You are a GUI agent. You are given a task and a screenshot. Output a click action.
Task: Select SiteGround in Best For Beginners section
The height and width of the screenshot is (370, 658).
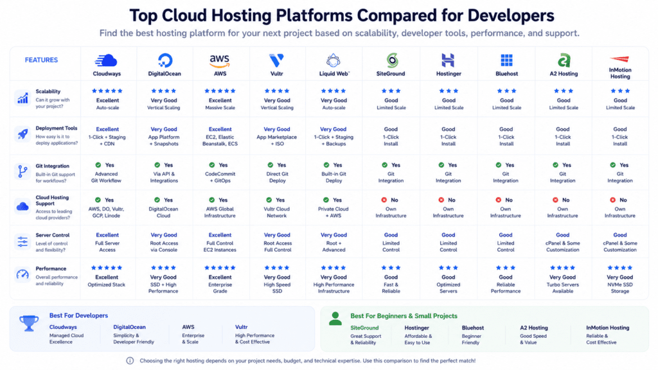pyautogui.click(x=364, y=328)
